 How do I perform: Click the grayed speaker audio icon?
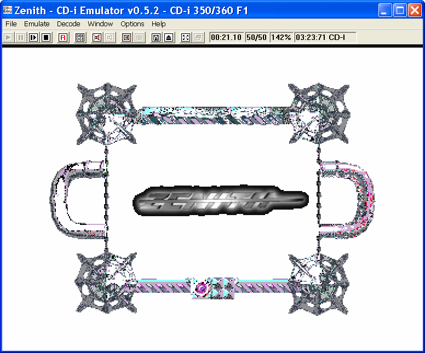click(110, 37)
